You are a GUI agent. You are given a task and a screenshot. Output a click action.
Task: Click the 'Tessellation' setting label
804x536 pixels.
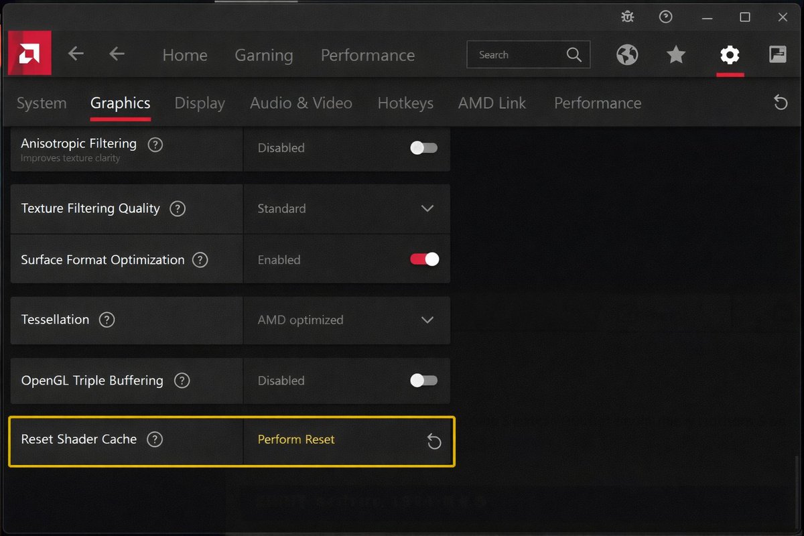pyautogui.click(x=55, y=320)
